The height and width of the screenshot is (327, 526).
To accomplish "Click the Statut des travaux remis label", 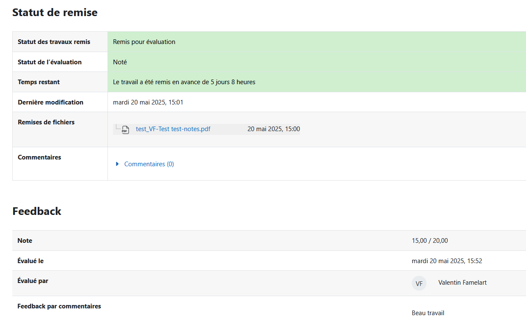I will pos(54,42).
